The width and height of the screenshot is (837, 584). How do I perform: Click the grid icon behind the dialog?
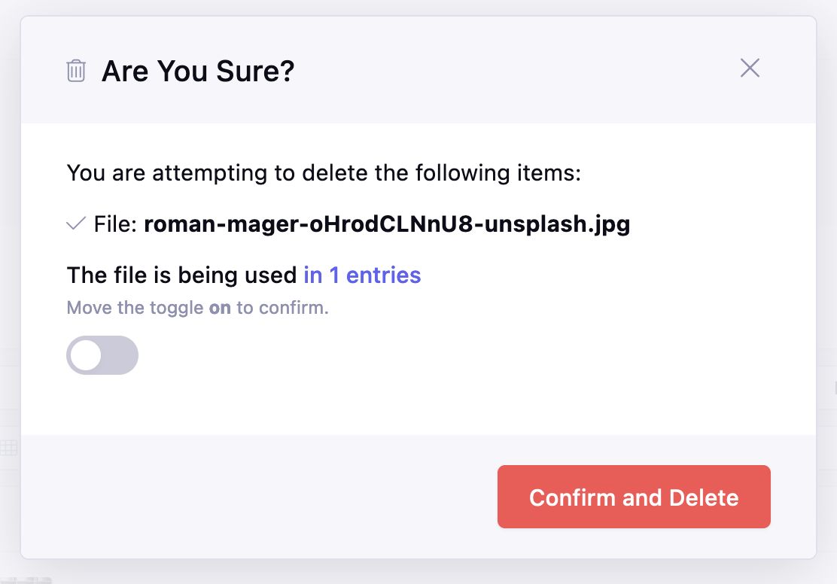click(x=8, y=447)
